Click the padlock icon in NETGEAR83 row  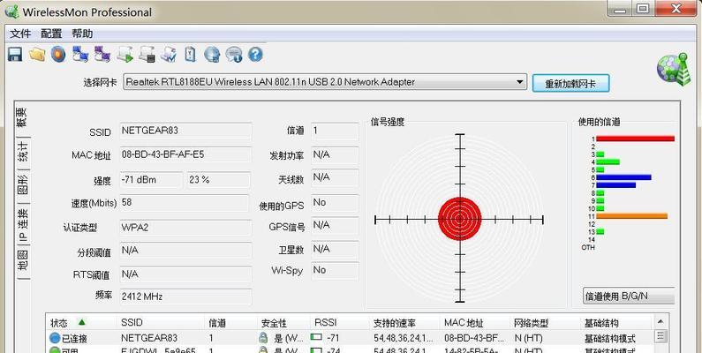[264, 338]
